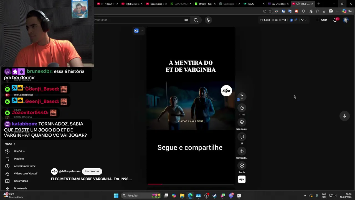Show hidden tray icons chevron

[x=305, y=196]
